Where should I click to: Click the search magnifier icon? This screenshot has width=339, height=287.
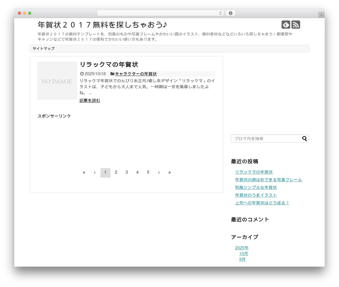pos(305,138)
